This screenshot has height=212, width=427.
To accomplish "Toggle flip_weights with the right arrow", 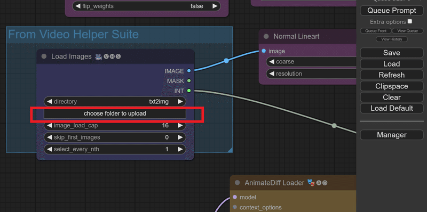I will (215, 6).
